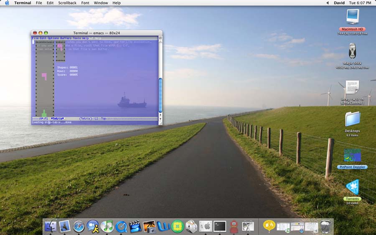Click the split pane button above scrollbar

point(160,38)
